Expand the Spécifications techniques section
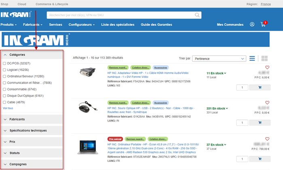The height and width of the screenshot is (170, 283). [x=32, y=130]
